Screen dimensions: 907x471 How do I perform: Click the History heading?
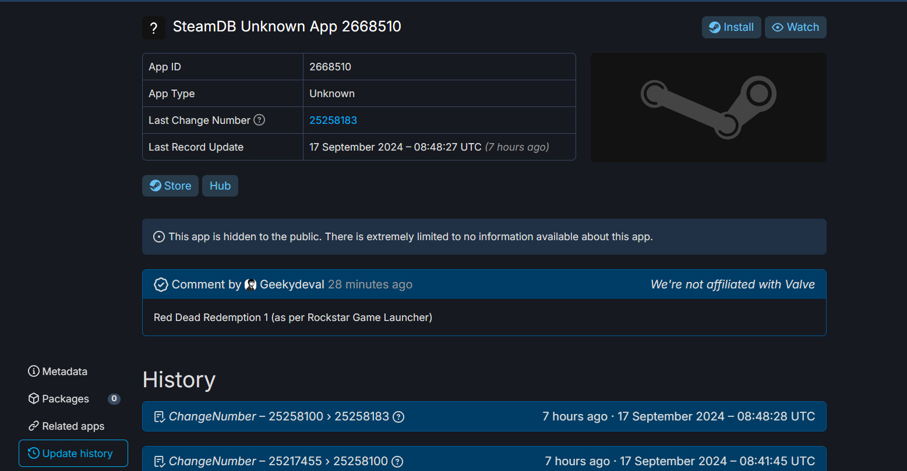179,380
